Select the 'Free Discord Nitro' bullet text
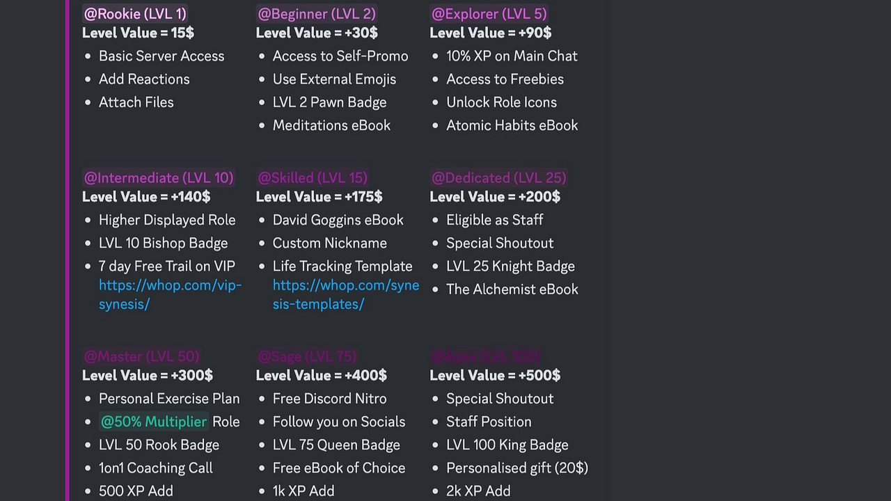 point(329,399)
